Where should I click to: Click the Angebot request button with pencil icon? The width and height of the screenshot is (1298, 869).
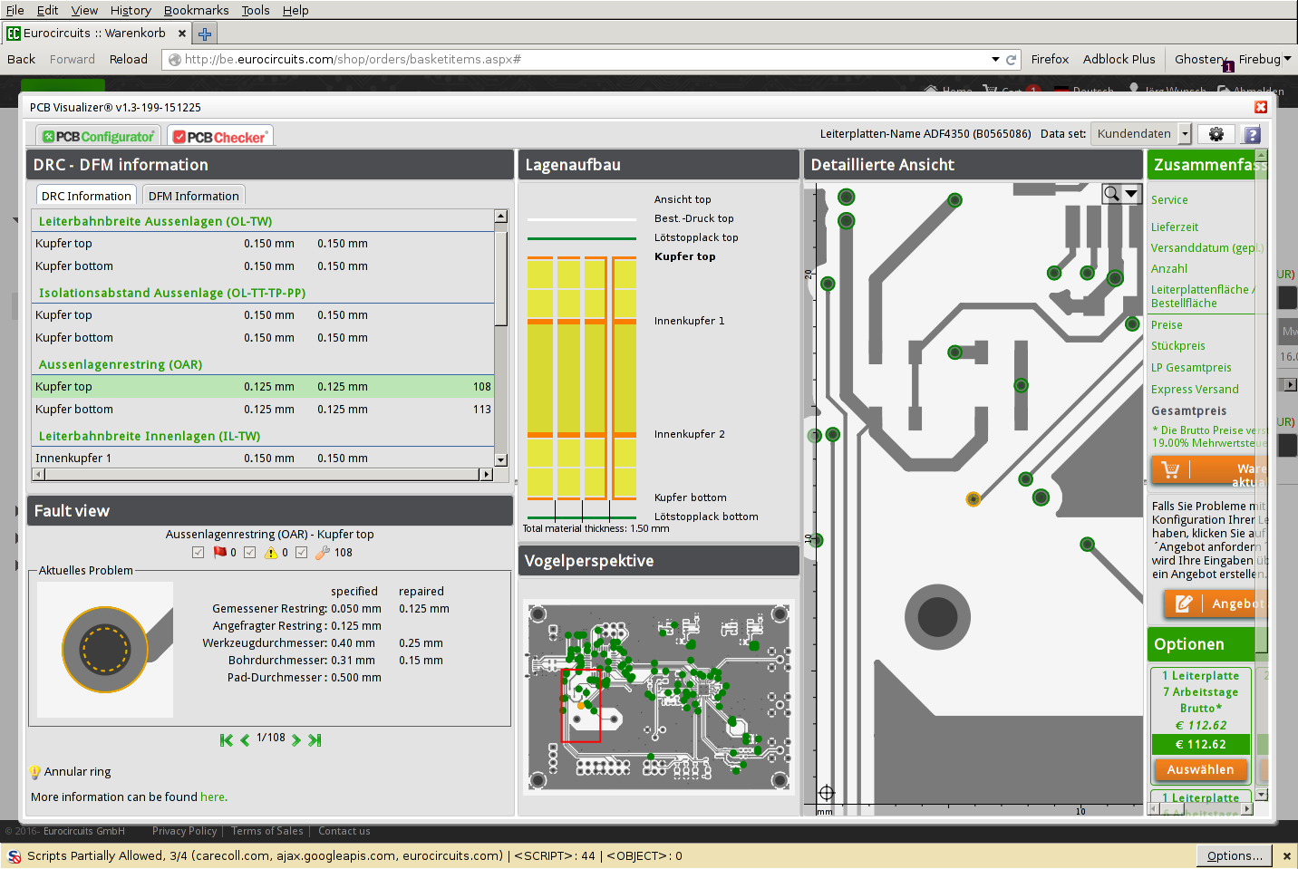1215,603
